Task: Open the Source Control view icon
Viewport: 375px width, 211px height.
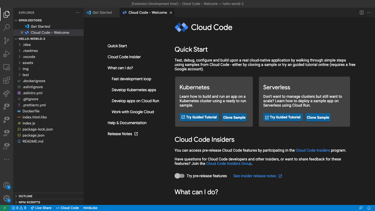Action: [7, 41]
